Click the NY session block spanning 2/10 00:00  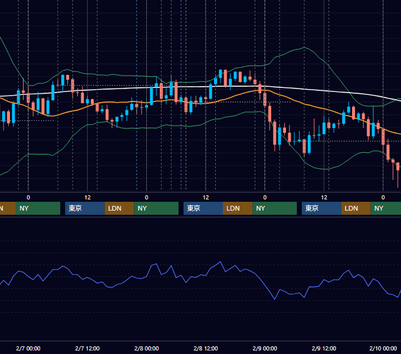pos(386,208)
